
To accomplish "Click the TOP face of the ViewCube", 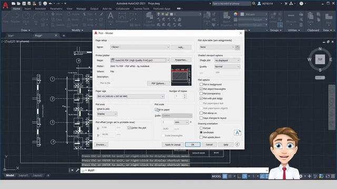I will coord(320,59).
